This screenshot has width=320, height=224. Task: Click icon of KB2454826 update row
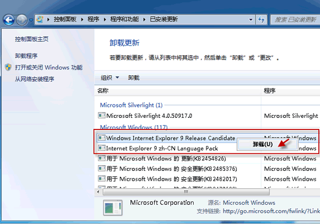coord(101,158)
